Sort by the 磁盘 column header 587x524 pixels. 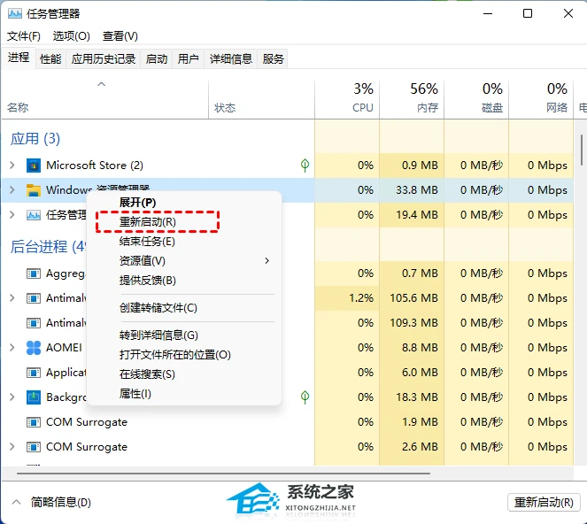(x=476, y=99)
